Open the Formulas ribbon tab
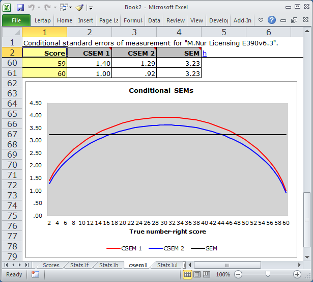This screenshot has width=313, height=282. click(x=133, y=20)
